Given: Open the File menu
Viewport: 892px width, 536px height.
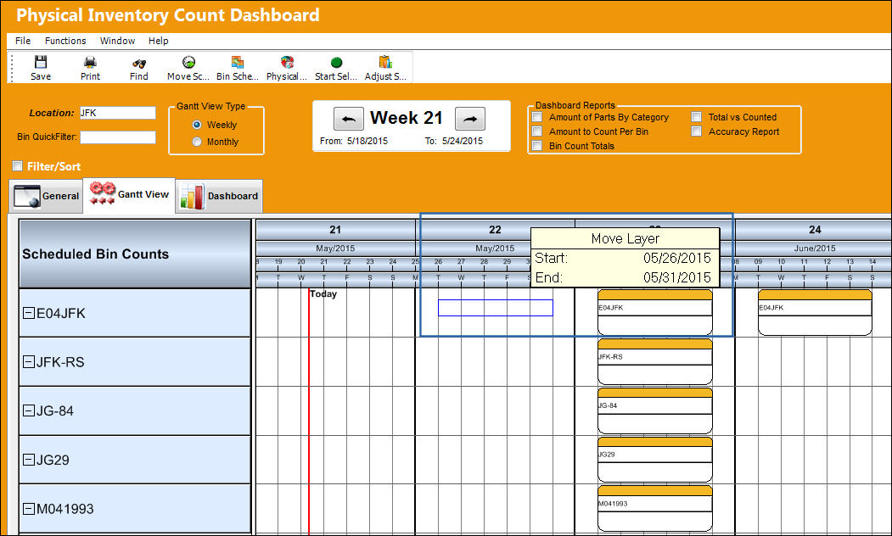Looking at the screenshot, I should coord(23,41).
